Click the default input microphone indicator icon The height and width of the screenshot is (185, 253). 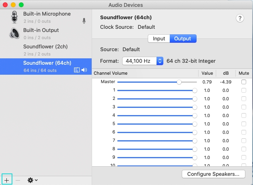click(84, 21)
